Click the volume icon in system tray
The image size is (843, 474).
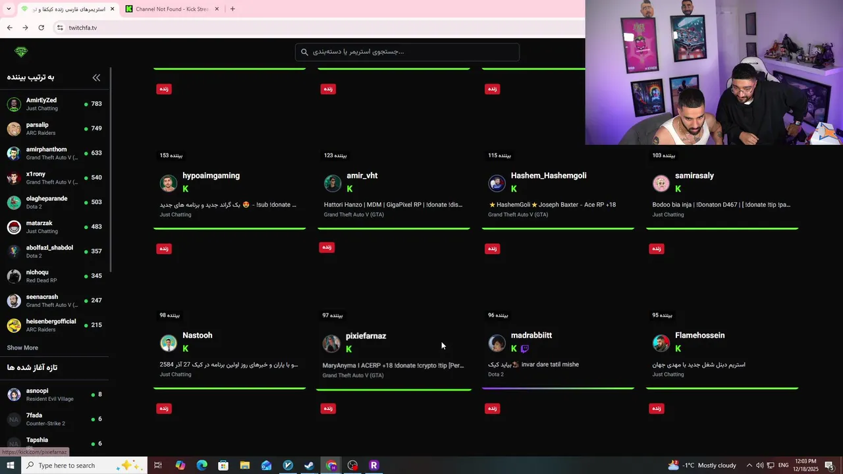pyautogui.click(x=760, y=465)
